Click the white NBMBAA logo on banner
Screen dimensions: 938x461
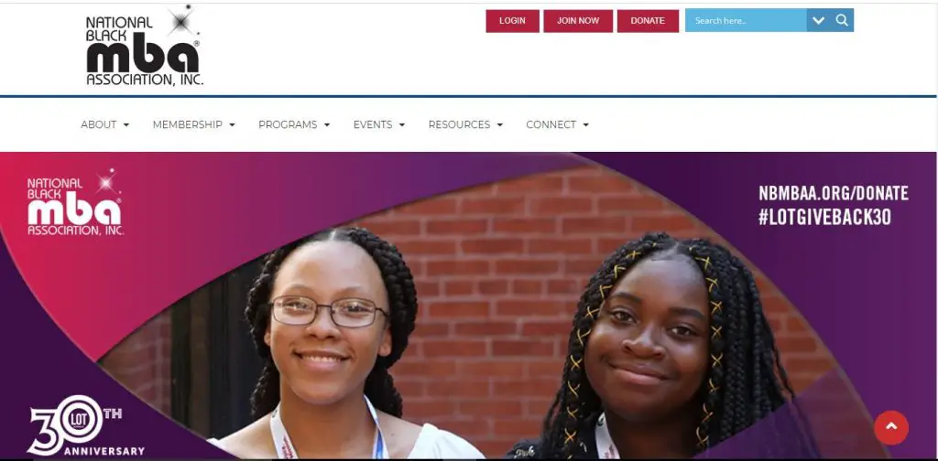(75, 202)
